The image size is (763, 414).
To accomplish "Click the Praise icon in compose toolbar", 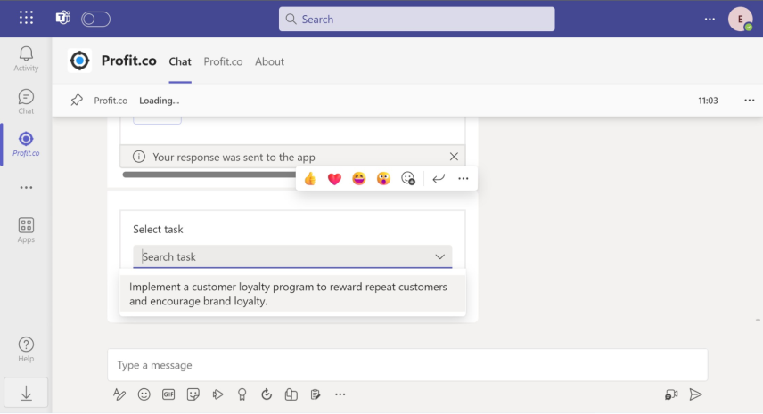I will [x=242, y=394].
